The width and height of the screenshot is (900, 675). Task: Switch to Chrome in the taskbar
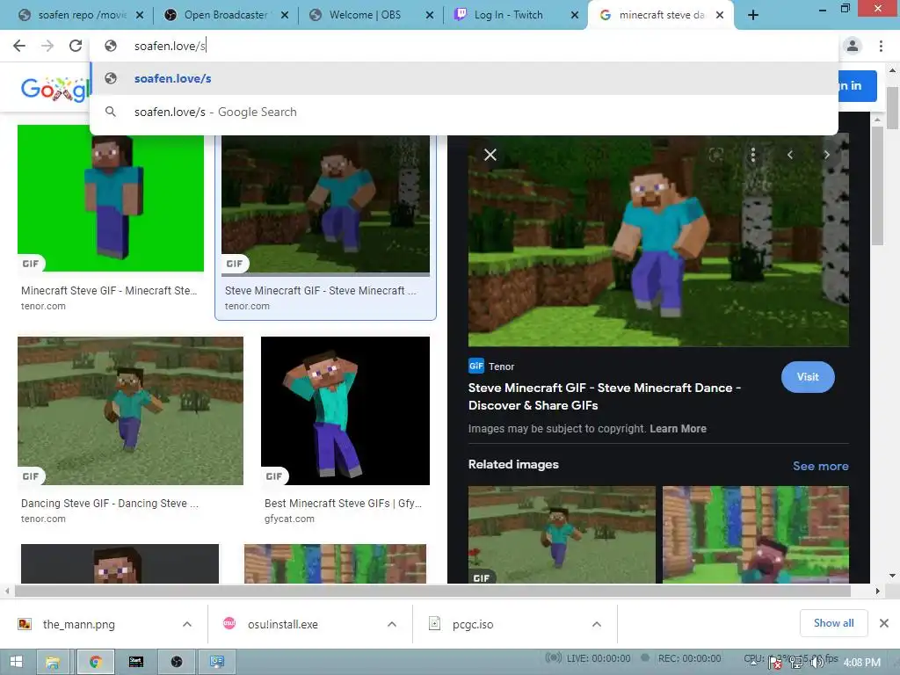click(x=95, y=662)
